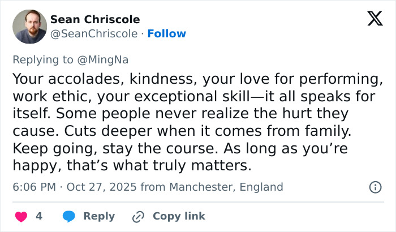Click the display name Sean Chriscole

tap(95, 19)
